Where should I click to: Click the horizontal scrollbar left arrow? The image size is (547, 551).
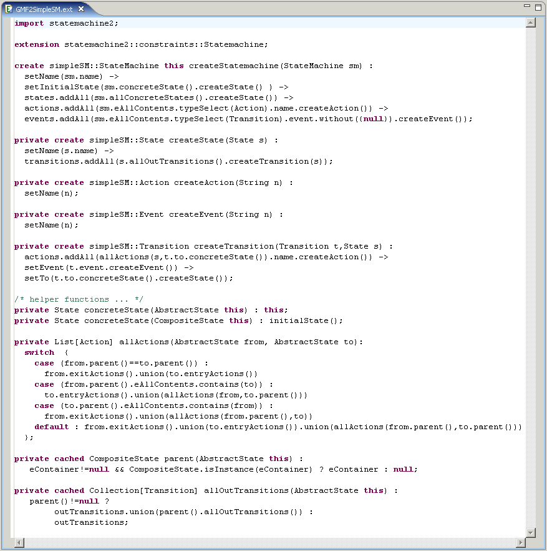tap(19, 542)
